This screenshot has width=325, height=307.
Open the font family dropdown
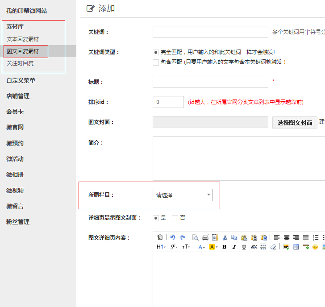tap(174, 247)
